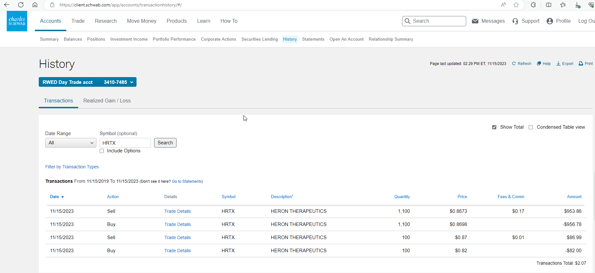The height and width of the screenshot is (273, 595).
Task: Click the browser reload button
Action: click(x=21, y=5)
